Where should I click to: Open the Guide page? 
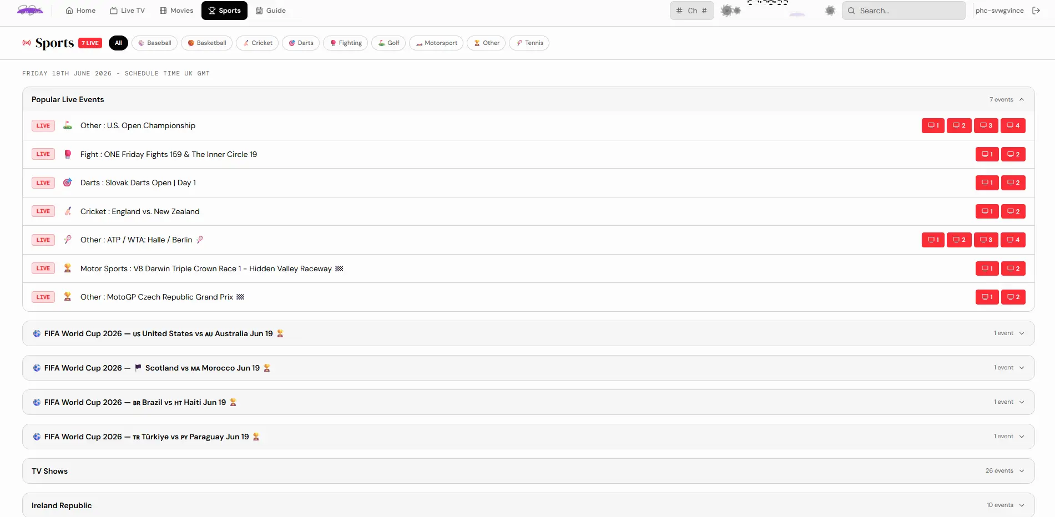[271, 11]
